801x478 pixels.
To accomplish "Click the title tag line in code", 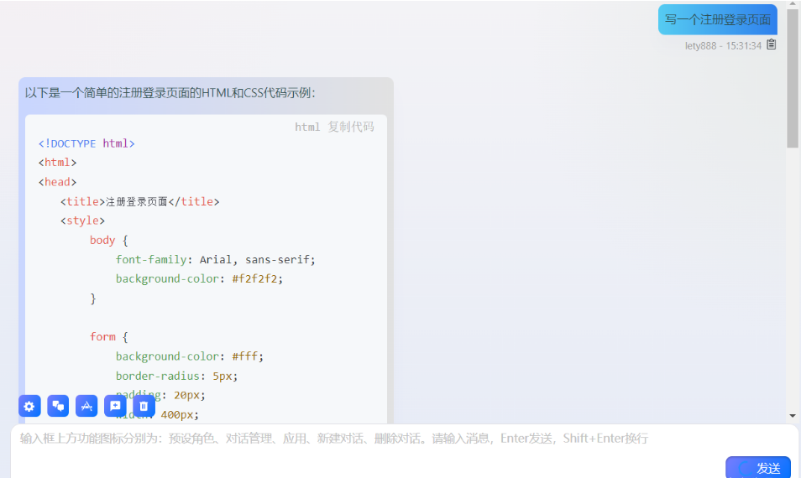I will (x=139, y=201).
